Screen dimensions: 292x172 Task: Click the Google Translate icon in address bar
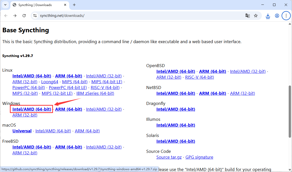247,15
